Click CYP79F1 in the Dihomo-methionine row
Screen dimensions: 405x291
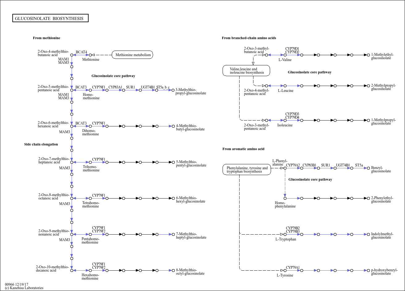point(98,123)
